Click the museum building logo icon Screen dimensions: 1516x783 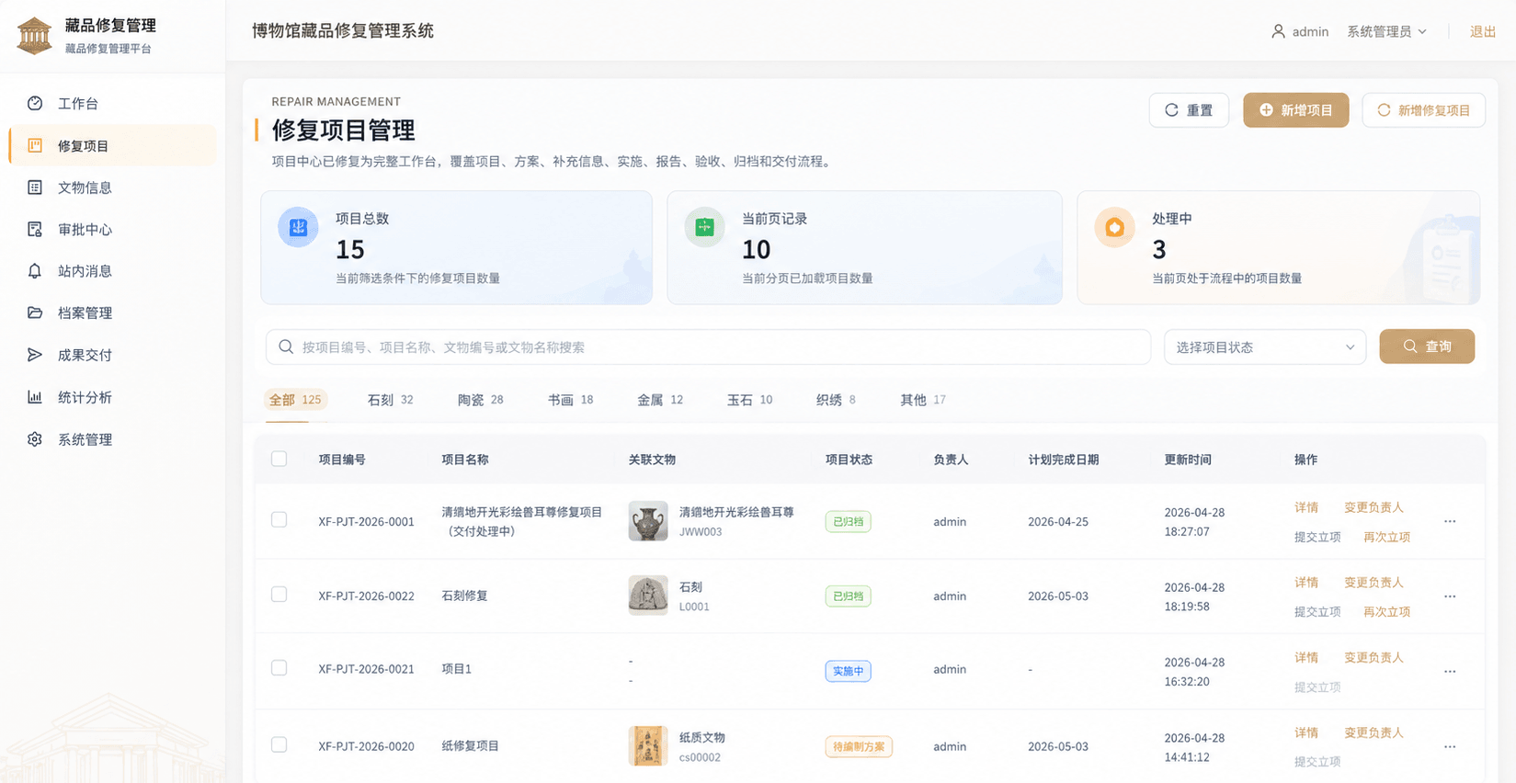click(34, 36)
